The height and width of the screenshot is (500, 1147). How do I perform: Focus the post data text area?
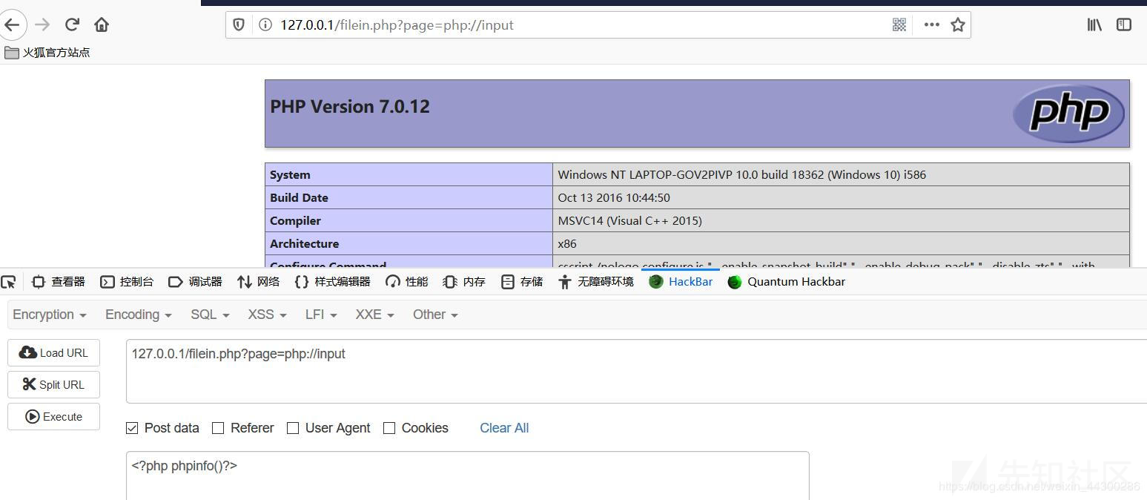pyautogui.click(x=467, y=476)
